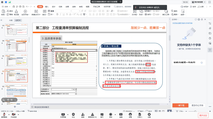Click the shapes tool icon

coord(141,11)
